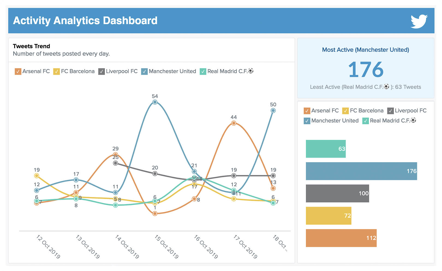The height and width of the screenshot is (271, 442).
Task: Click the orange bar showing 112
Action: tap(341, 238)
